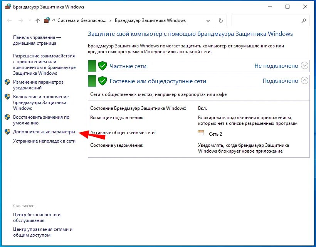Maximize the firewall window
The width and height of the screenshot is (316, 247).
click(x=287, y=7)
